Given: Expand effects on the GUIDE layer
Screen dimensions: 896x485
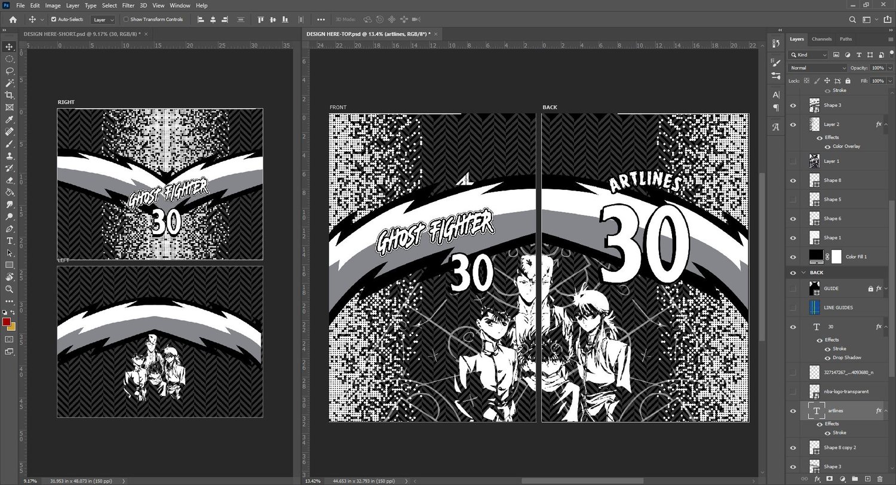Looking at the screenshot, I should [886, 288].
